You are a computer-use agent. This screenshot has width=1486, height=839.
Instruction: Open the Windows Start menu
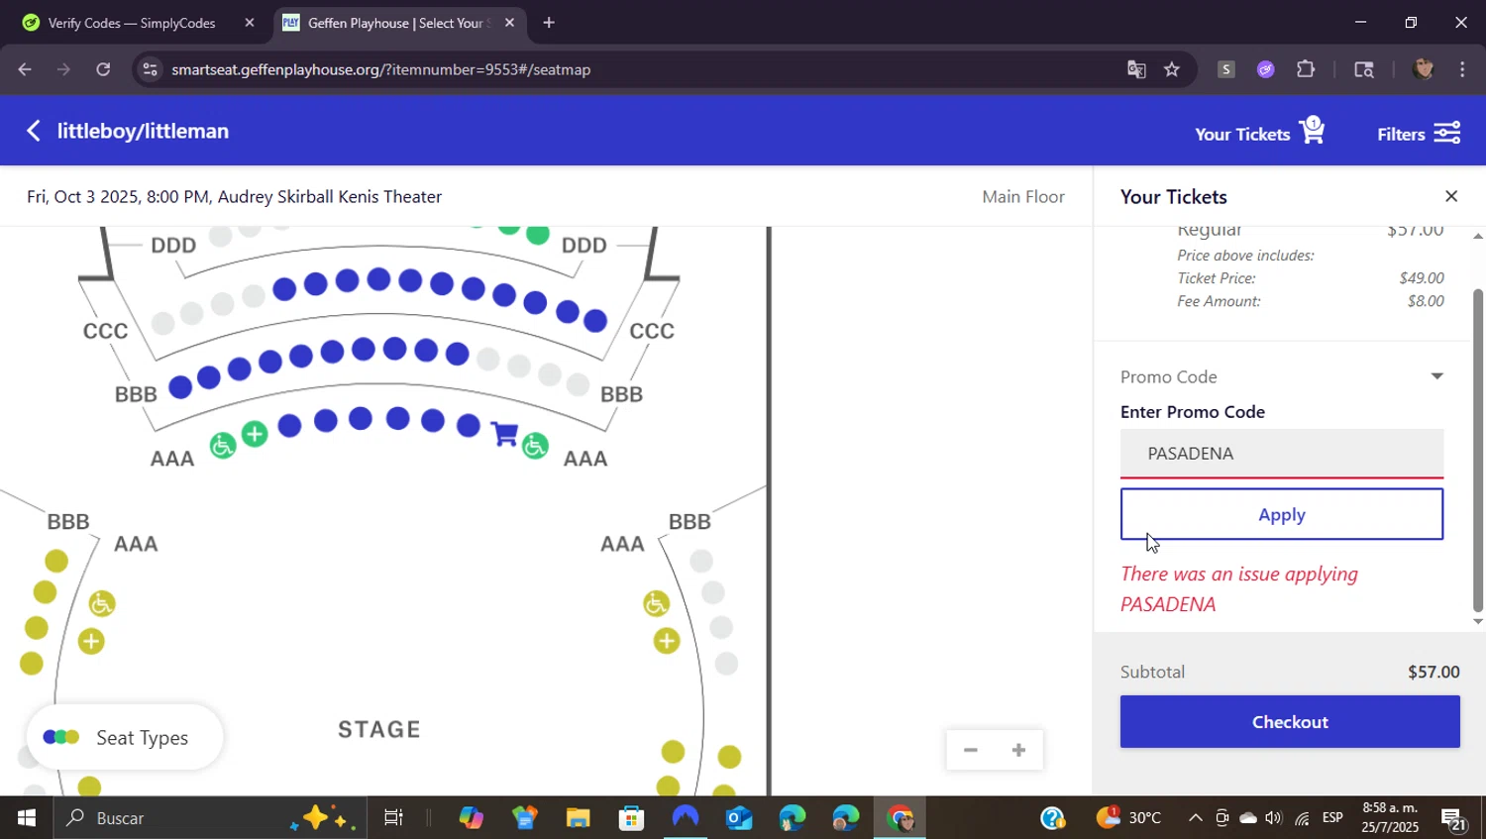(x=27, y=818)
